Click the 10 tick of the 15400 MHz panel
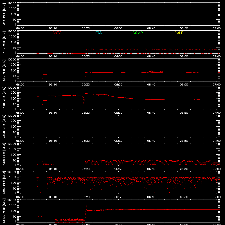This screenshot has height=225, width=225. pyautogui.click(x=14, y=217)
